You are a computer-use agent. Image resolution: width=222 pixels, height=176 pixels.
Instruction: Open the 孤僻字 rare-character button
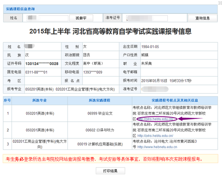pos(81,18)
